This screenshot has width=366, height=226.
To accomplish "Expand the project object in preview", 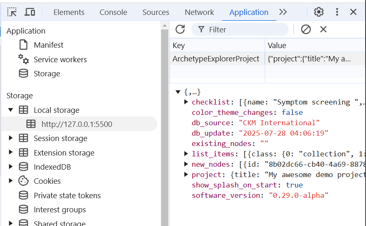I will pos(186,175).
